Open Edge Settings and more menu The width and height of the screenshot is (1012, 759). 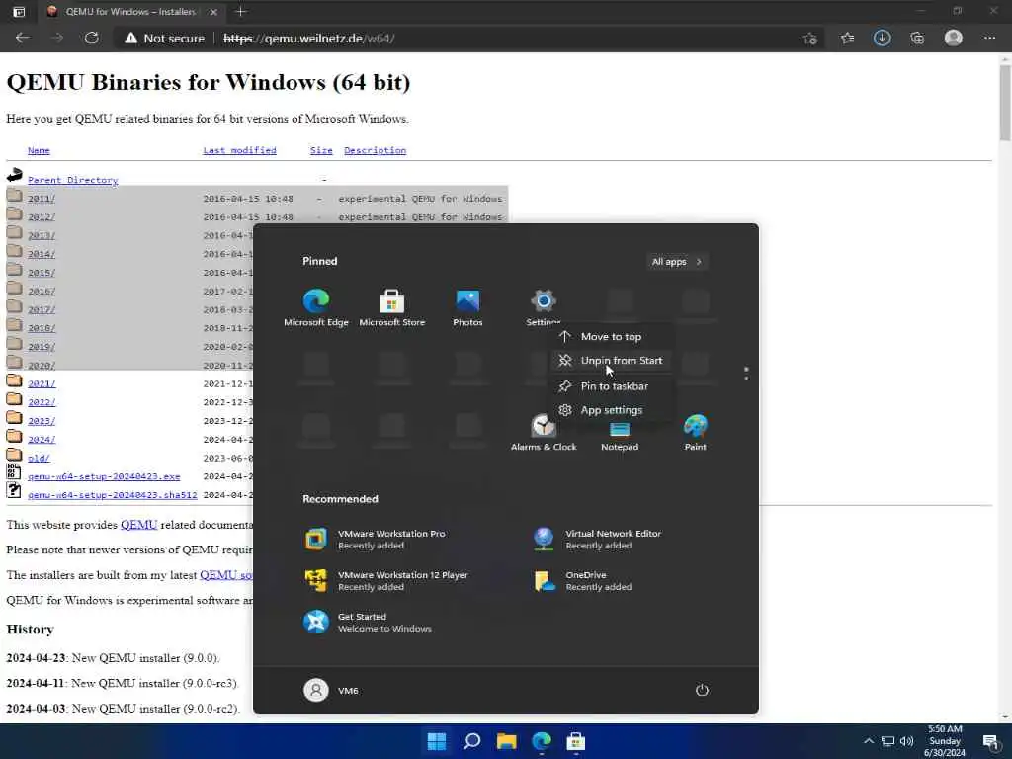pos(989,39)
